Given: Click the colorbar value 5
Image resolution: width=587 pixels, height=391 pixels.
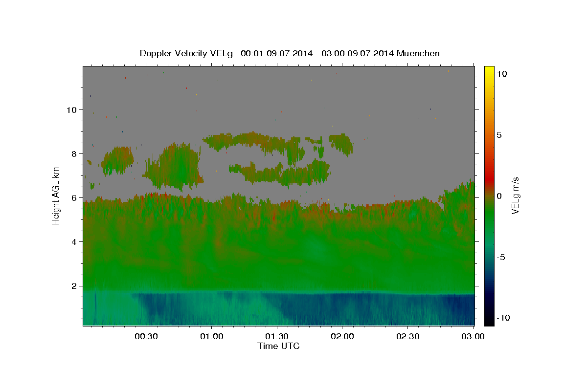Looking at the screenshot, I should 499,135.
